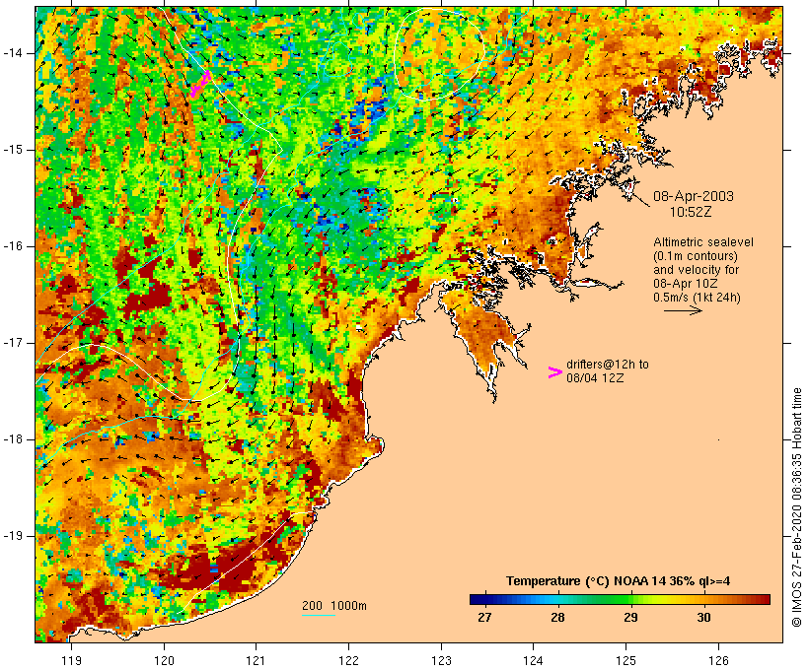Click longitude axis label 125
The width and height of the screenshot is (809, 670).
[x=626, y=660]
